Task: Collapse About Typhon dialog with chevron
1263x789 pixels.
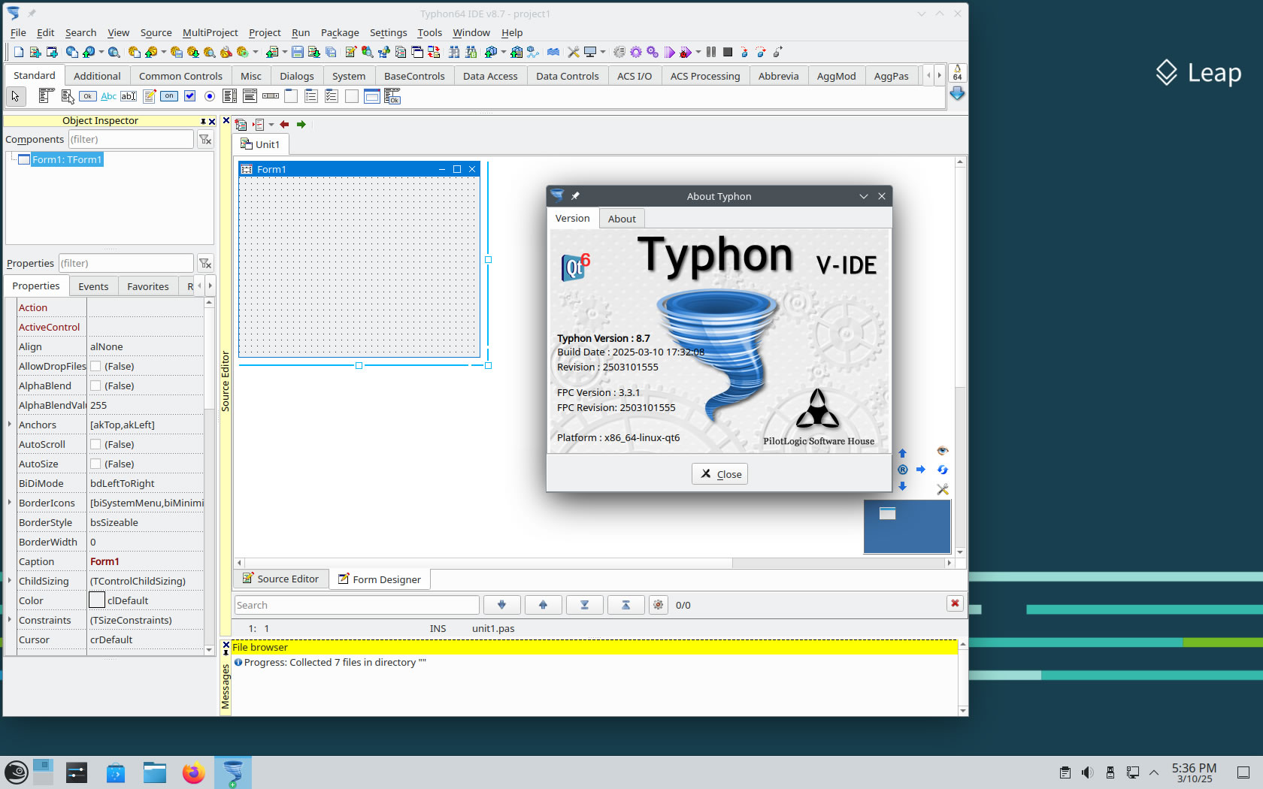Action: pyautogui.click(x=864, y=196)
